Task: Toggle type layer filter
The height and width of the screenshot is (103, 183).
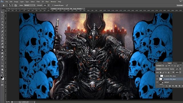Action: coord(172,66)
